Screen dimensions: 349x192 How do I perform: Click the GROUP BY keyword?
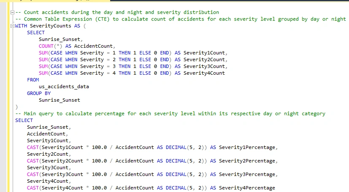pyautogui.click(x=39, y=93)
